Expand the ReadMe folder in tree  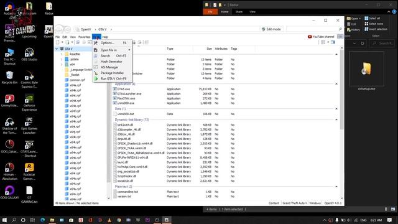62,54
